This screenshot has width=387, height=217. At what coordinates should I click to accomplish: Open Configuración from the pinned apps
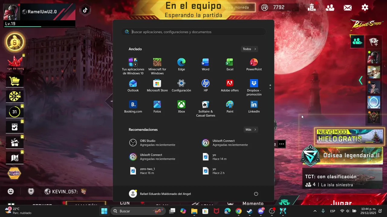click(x=181, y=86)
